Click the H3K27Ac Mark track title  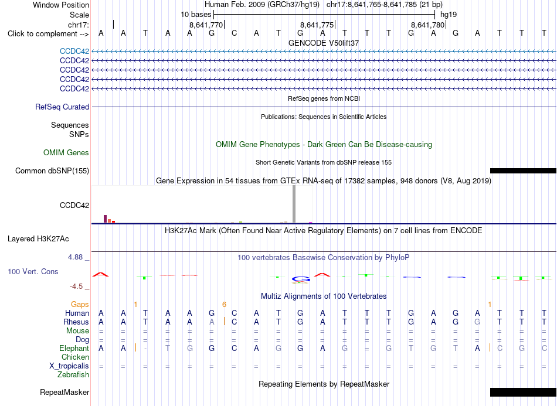[324, 231]
